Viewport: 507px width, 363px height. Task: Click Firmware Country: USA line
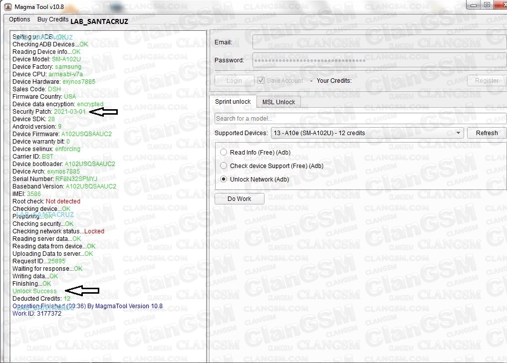point(44,97)
